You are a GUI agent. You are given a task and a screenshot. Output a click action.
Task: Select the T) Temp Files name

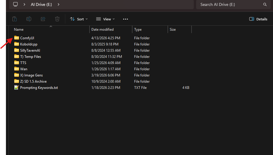31,57
